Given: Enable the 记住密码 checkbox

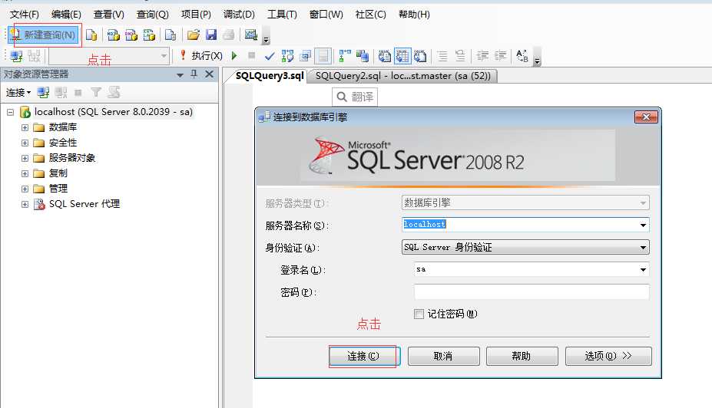Looking at the screenshot, I should point(419,314).
